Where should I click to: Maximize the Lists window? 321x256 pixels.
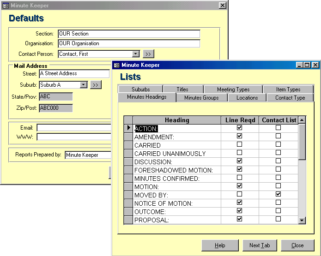click(x=307, y=65)
